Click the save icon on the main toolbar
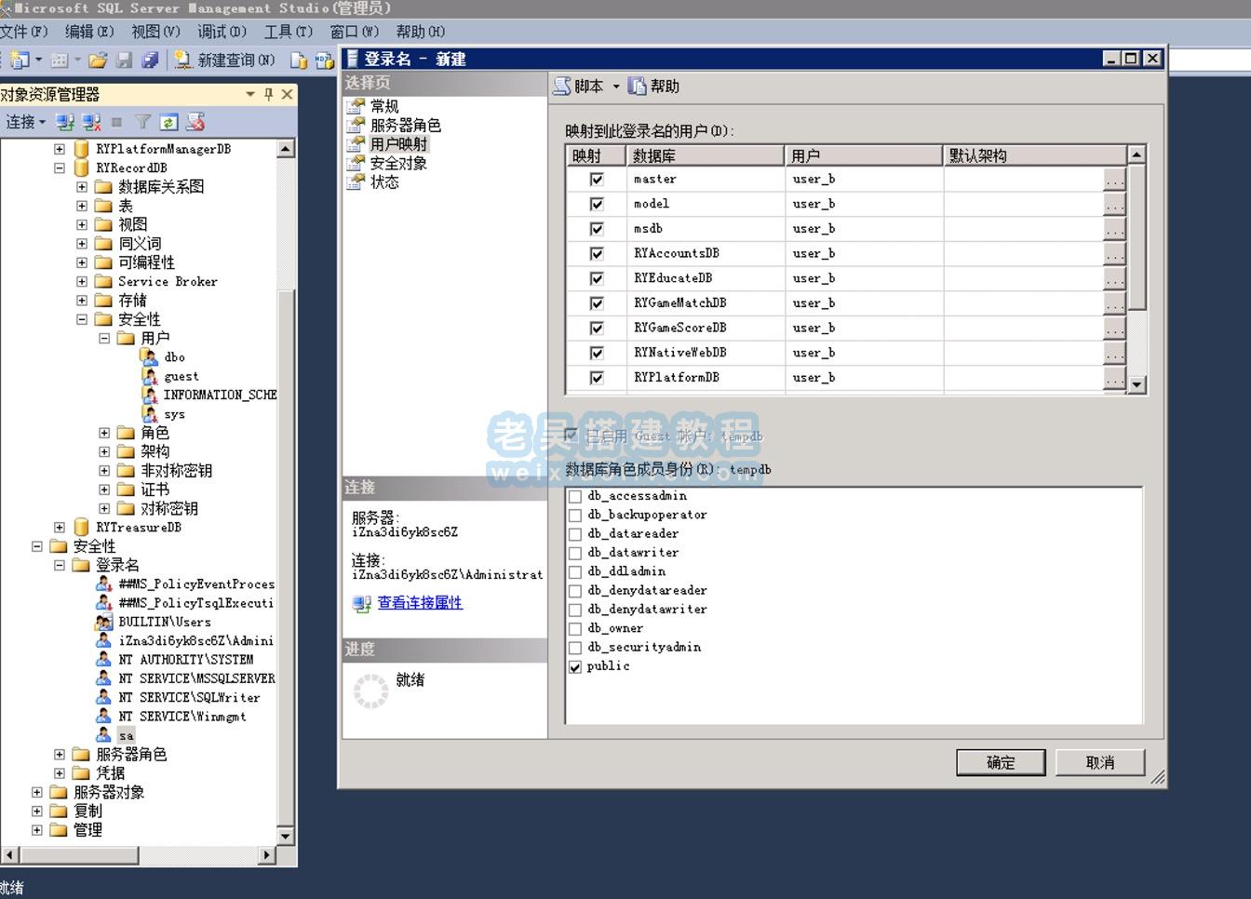Image resolution: width=1251 pixels, height=899 pixels. pos(125,60)
